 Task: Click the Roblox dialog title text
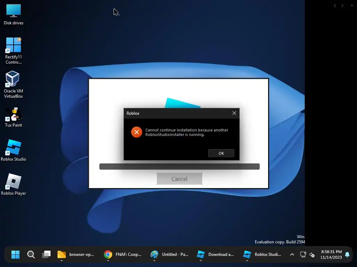[133, 113]
